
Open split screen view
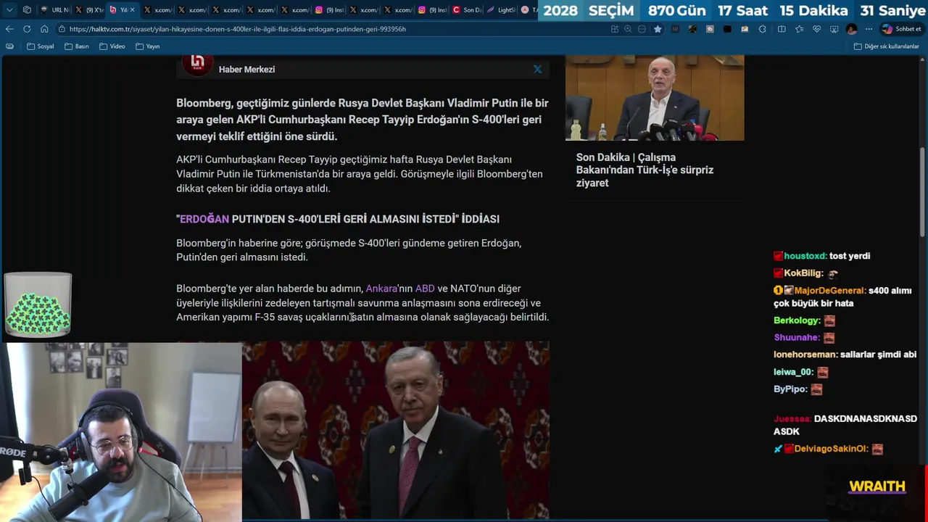point(782,29)
